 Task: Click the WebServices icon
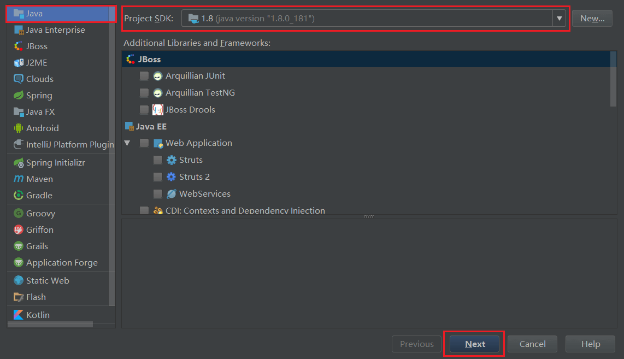pos(171,194)
